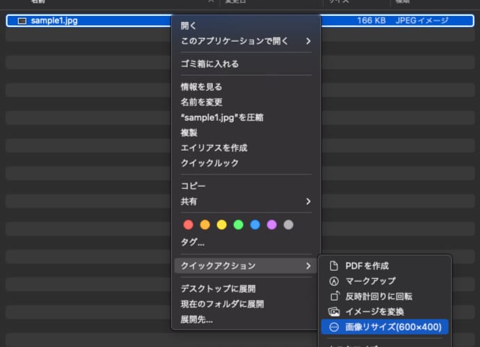Select the red color tag
This screenshot has height=347, width=480.
(188, 225)
